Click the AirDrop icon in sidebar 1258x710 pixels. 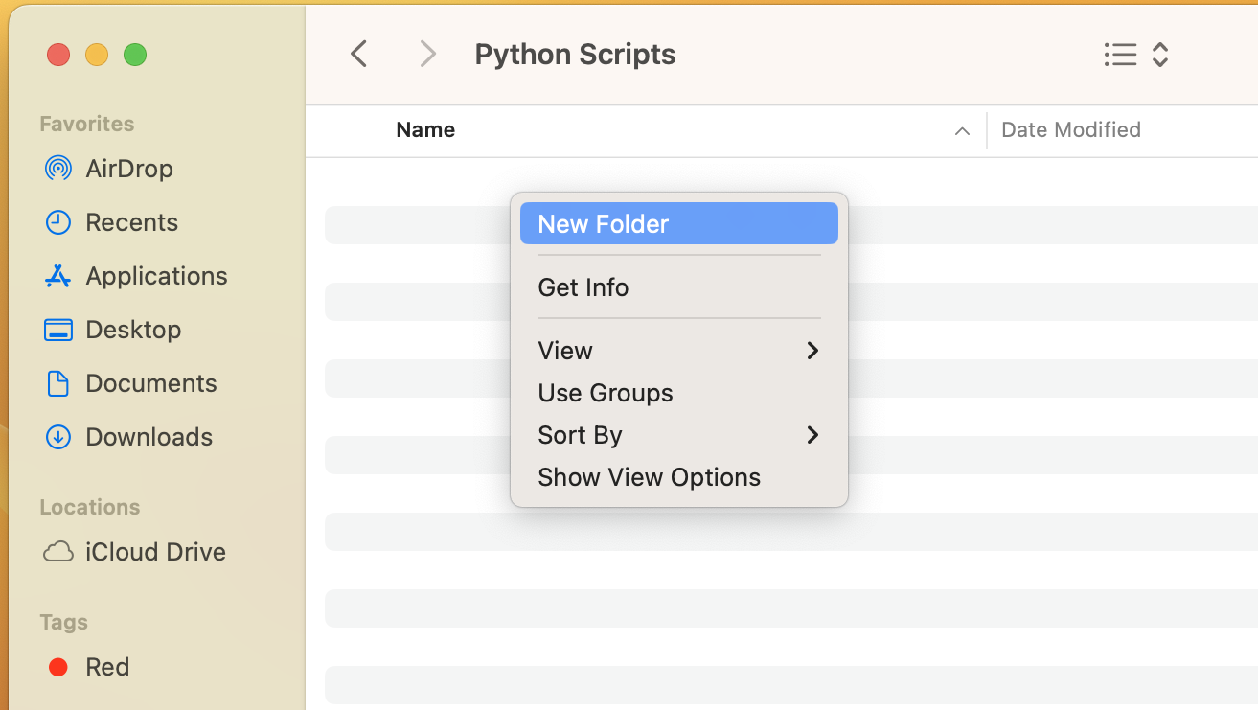click(x=58, y=169)
